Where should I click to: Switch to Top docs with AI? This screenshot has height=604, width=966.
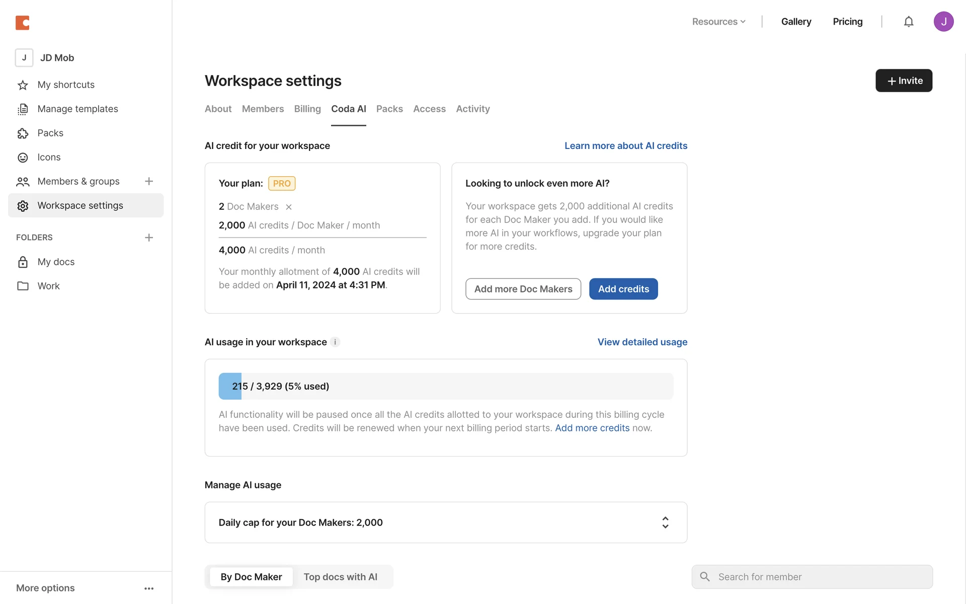click(340, 577)
